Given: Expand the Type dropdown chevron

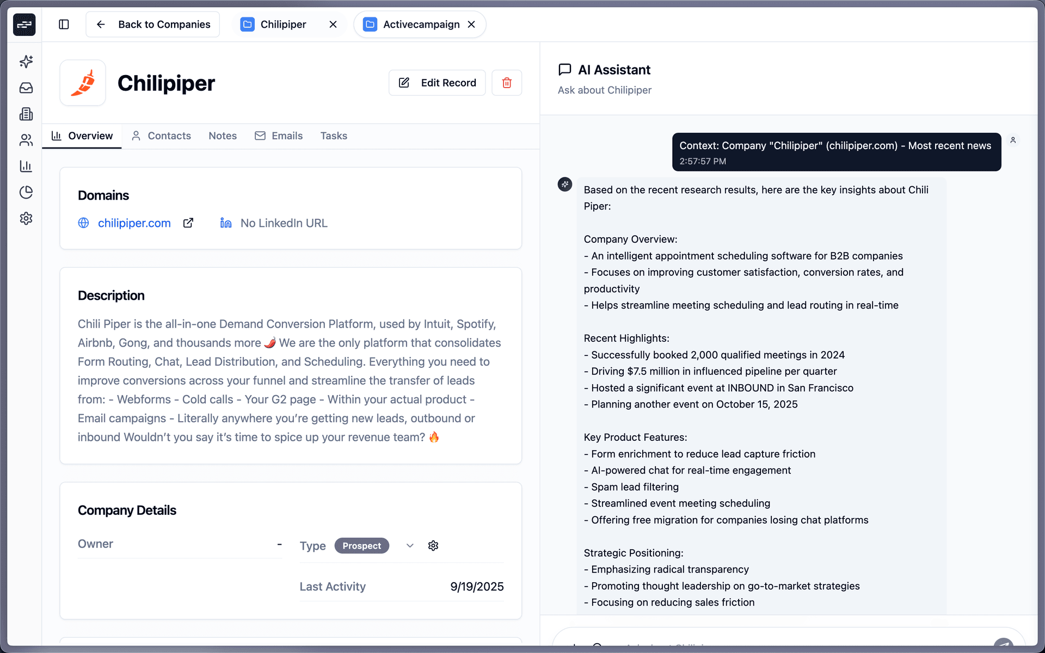Looking at the screenshot, I should (x=410, y=546).
